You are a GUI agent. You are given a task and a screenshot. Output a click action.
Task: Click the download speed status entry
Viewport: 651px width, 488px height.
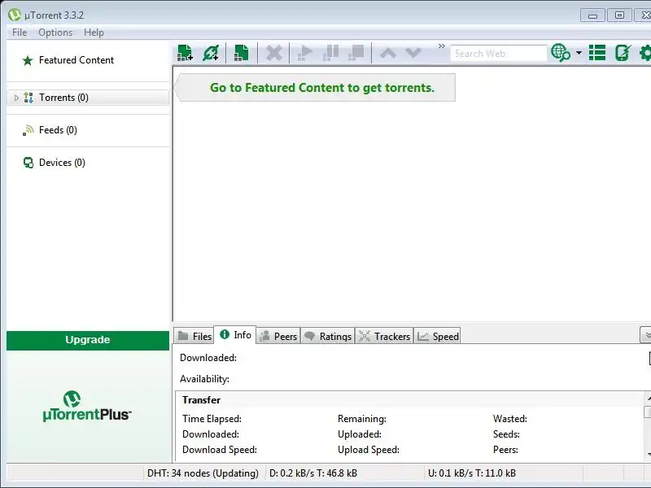click(313, 473)
